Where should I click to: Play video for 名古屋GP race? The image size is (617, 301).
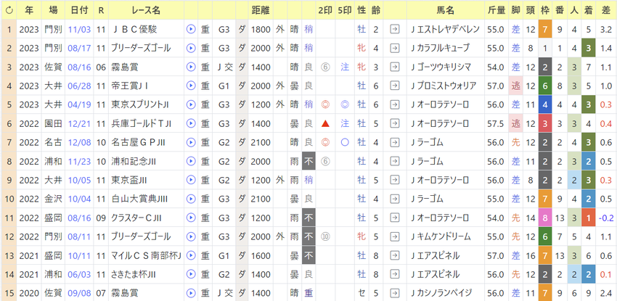[x=190, y=142]
